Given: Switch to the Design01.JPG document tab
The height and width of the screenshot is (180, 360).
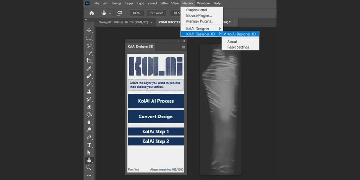Looking at the screenshot, I should click(122, 22).
